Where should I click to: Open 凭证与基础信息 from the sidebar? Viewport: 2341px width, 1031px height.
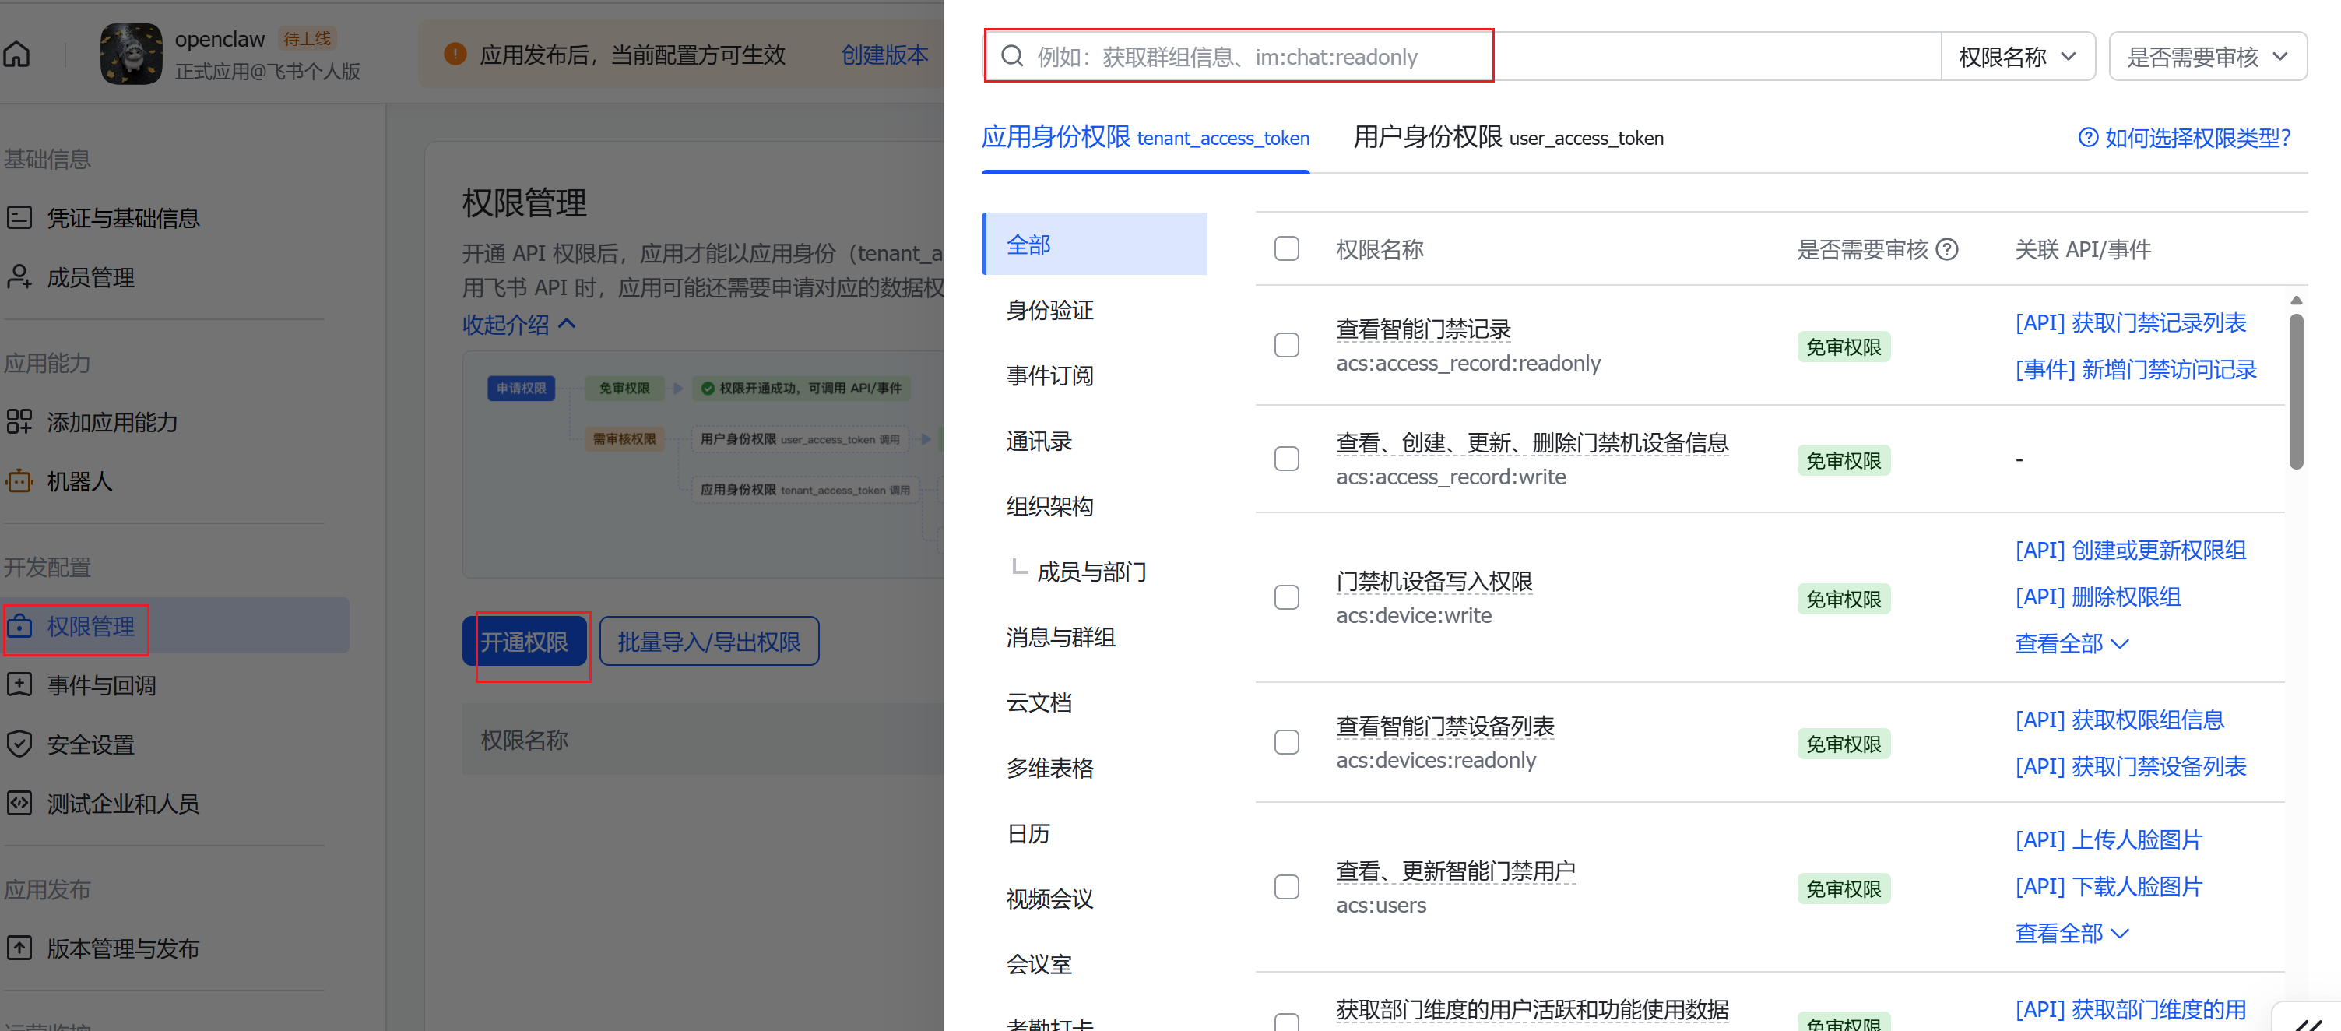[124, 216]
